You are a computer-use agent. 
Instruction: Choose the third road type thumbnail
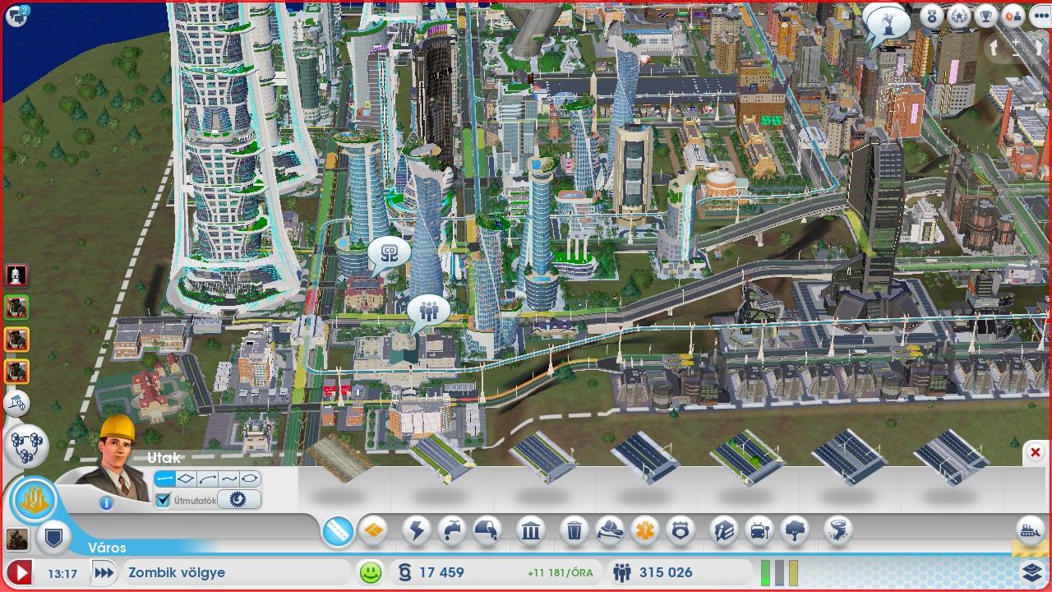point(542,458)
